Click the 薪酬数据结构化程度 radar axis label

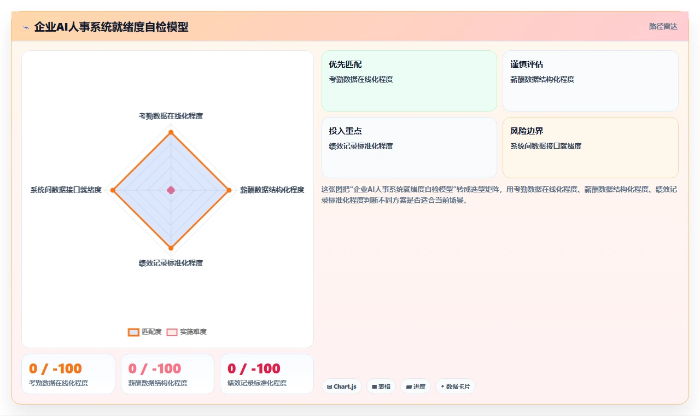(272, 190)
